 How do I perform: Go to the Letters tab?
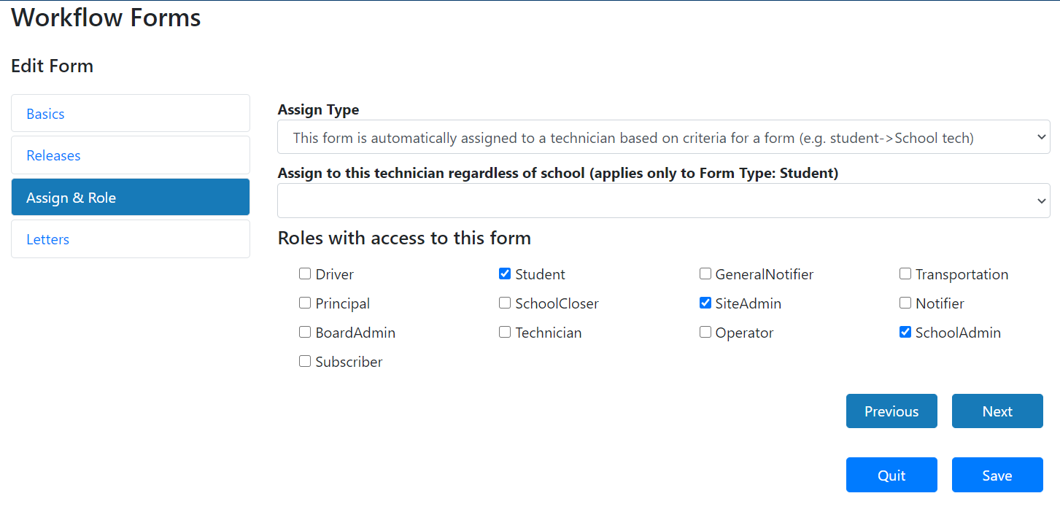point(130,238)
